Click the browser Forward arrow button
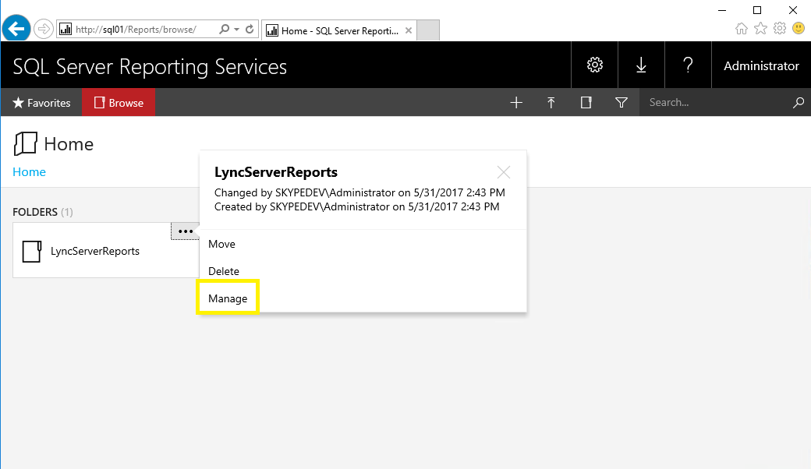This screenshot has width=811, height=469. click(44, 29)
